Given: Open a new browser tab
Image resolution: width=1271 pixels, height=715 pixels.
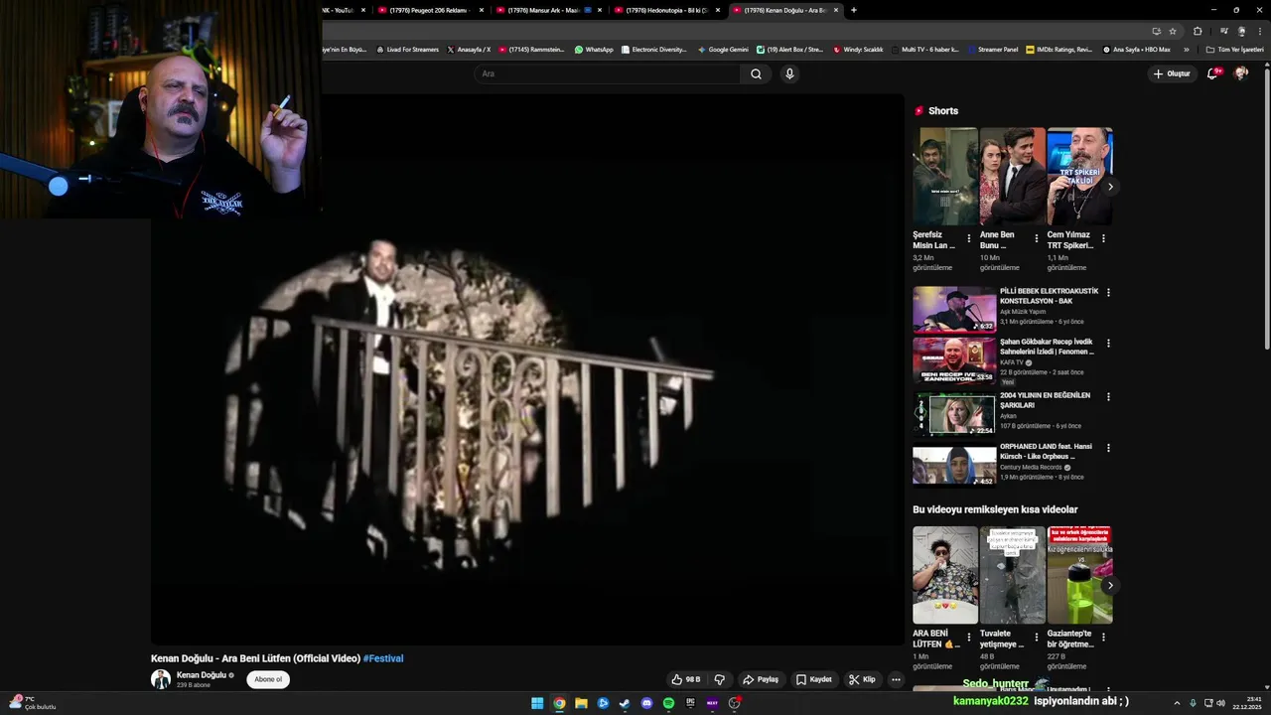Looking at the screenshot, I should [854, 10].
